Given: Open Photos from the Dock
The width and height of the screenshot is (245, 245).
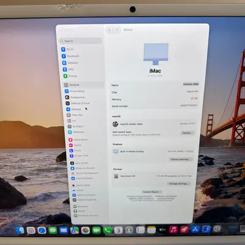Looking at the screenshot, I should point(86,230).
